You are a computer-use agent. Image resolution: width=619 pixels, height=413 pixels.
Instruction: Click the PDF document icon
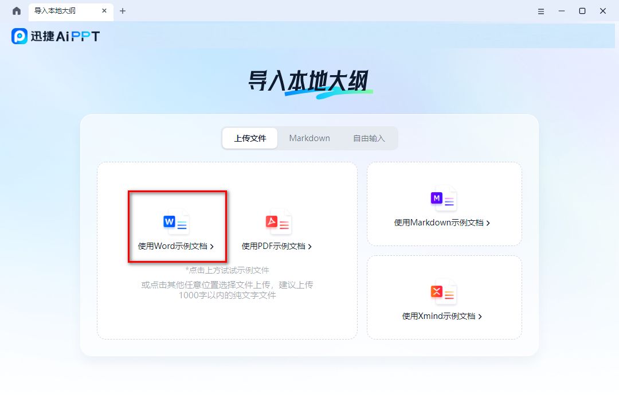(279, 223)
